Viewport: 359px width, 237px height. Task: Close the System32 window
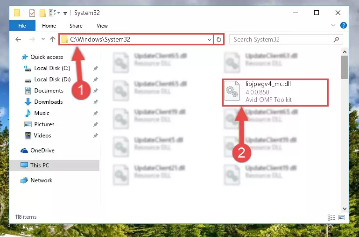pyautogui.click(x=338, y=13)
